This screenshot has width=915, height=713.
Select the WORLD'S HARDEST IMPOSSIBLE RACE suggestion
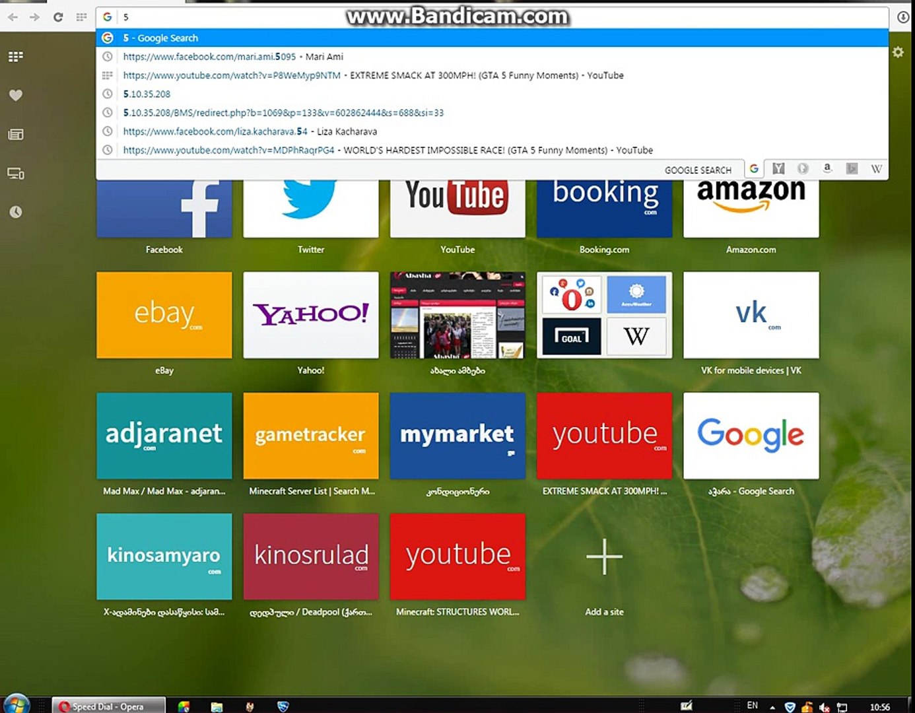pyautogui.click(x=492, y=150)
